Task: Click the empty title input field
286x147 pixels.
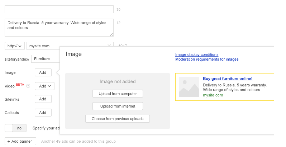Action: 59,9
